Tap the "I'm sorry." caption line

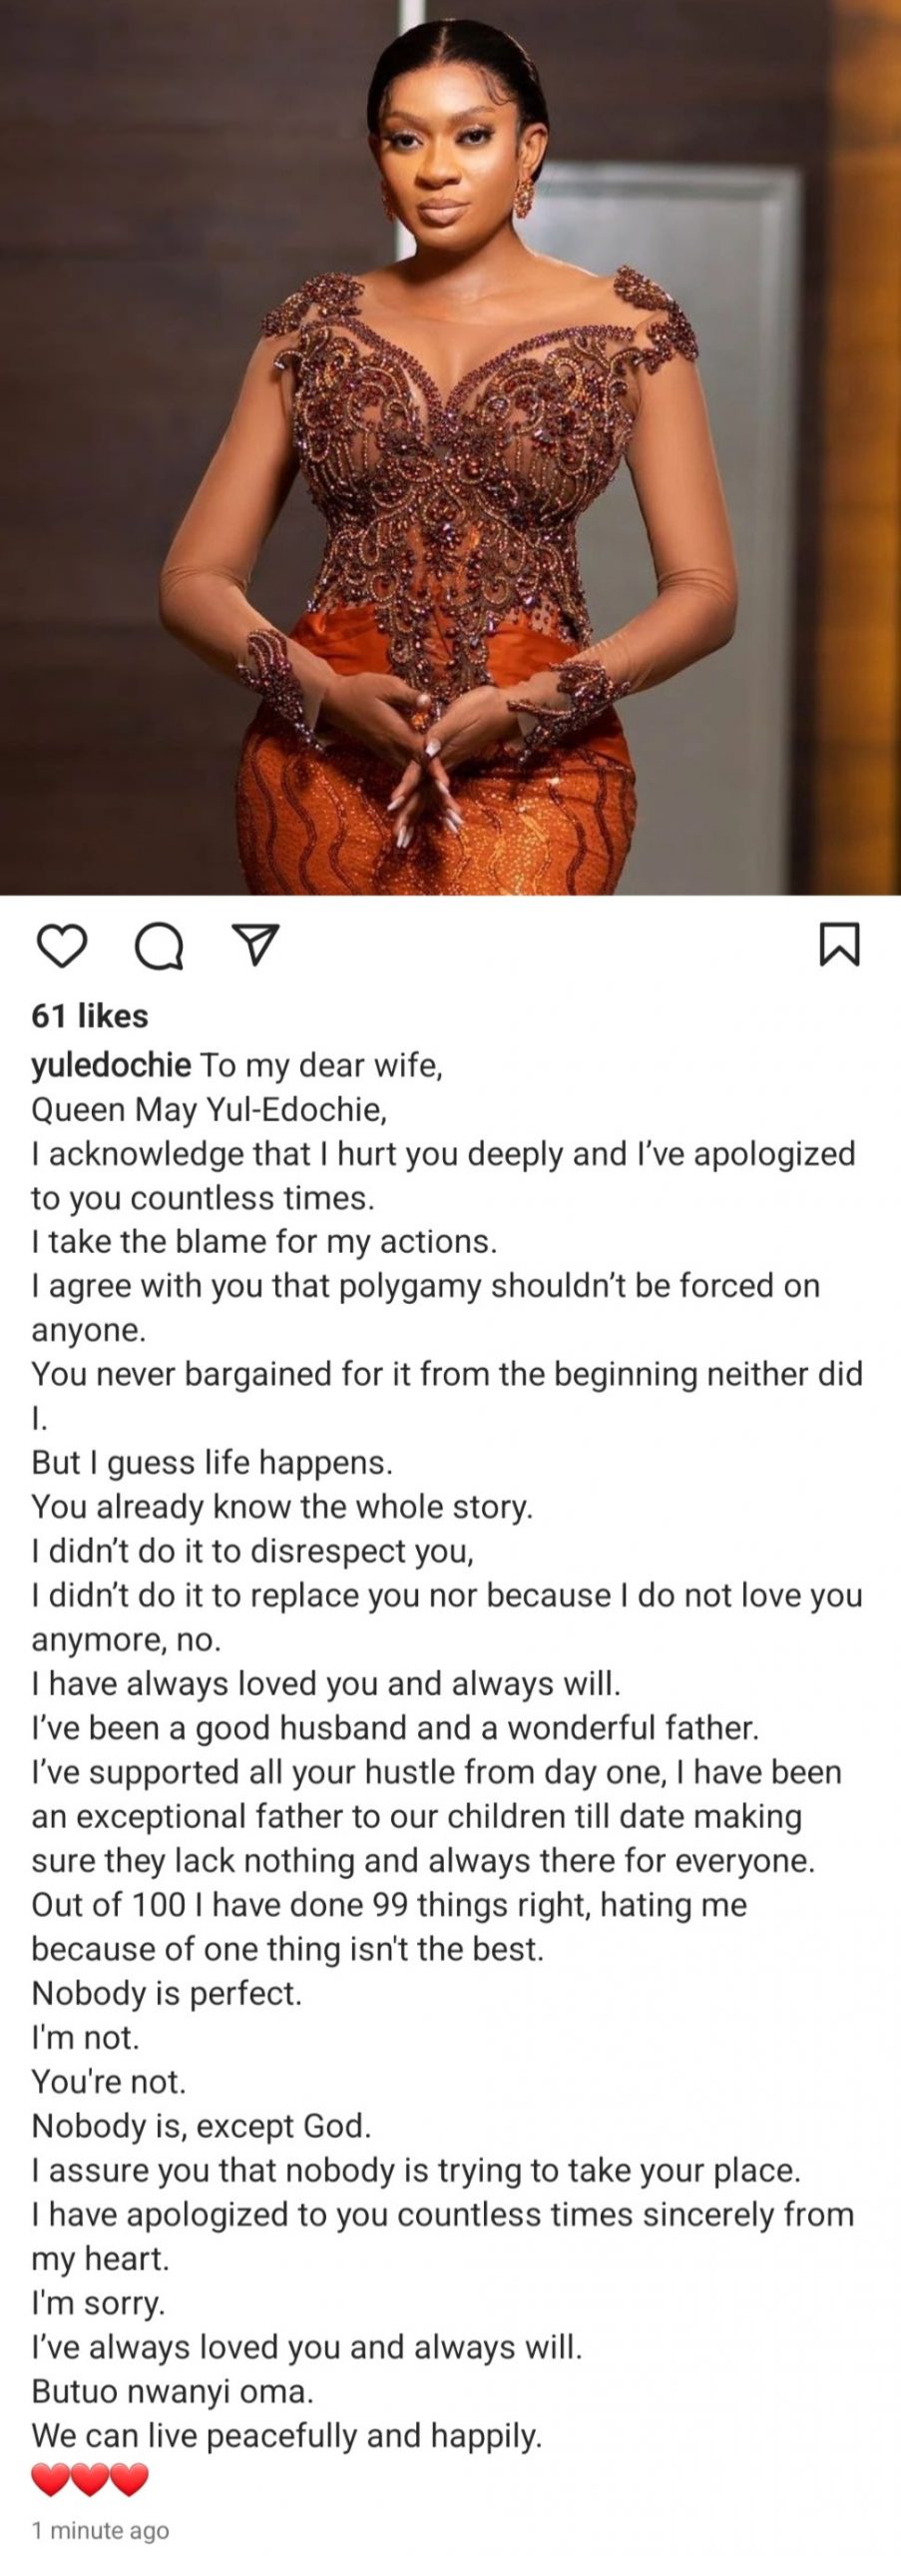[x=98, y=2303]
